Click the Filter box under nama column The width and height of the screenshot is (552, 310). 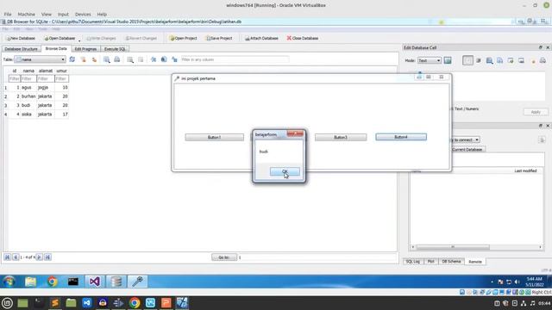(x=28, y=78)
